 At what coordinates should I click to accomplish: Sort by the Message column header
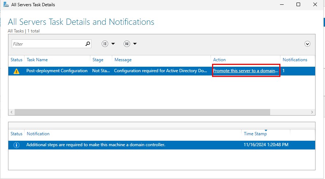tap(123, 60)
